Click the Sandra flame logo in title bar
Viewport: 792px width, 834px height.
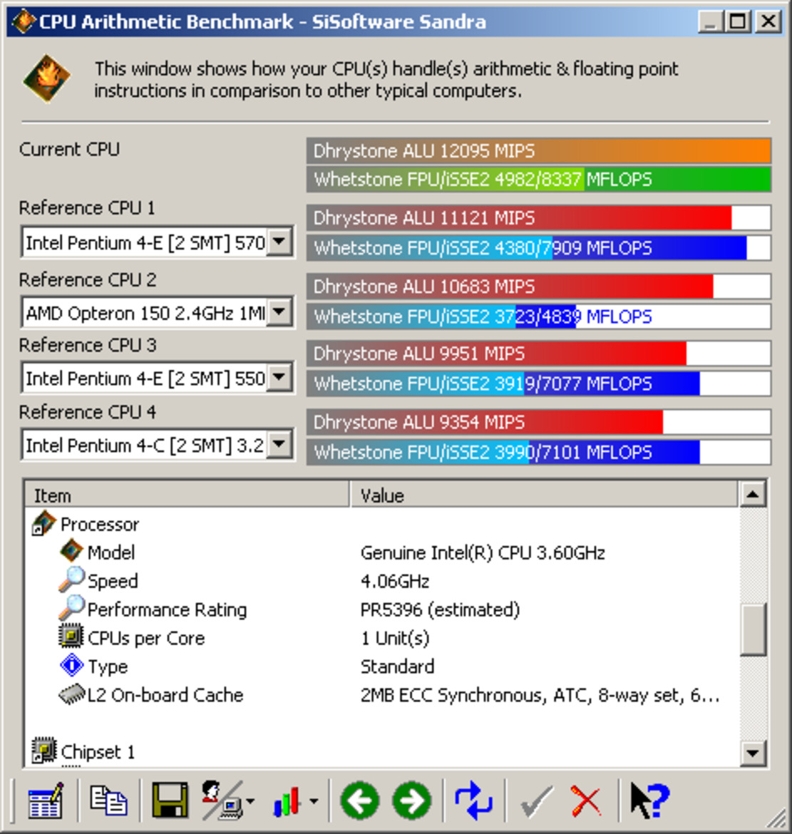23,22
